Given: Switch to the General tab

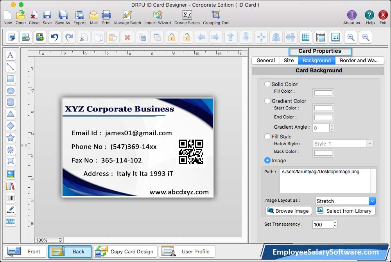Looking at the screenshot, I should click(x=265, y=60).
